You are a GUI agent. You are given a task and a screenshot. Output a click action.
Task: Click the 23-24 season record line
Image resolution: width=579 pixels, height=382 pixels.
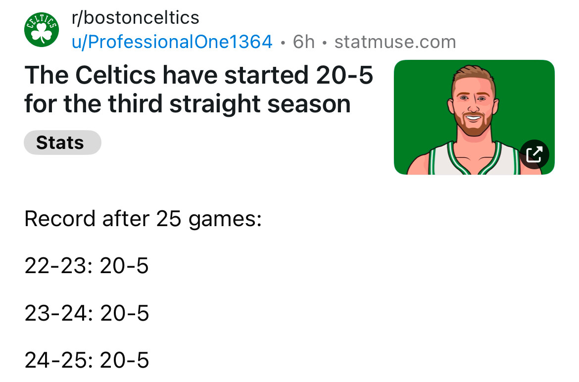point(87,313)
